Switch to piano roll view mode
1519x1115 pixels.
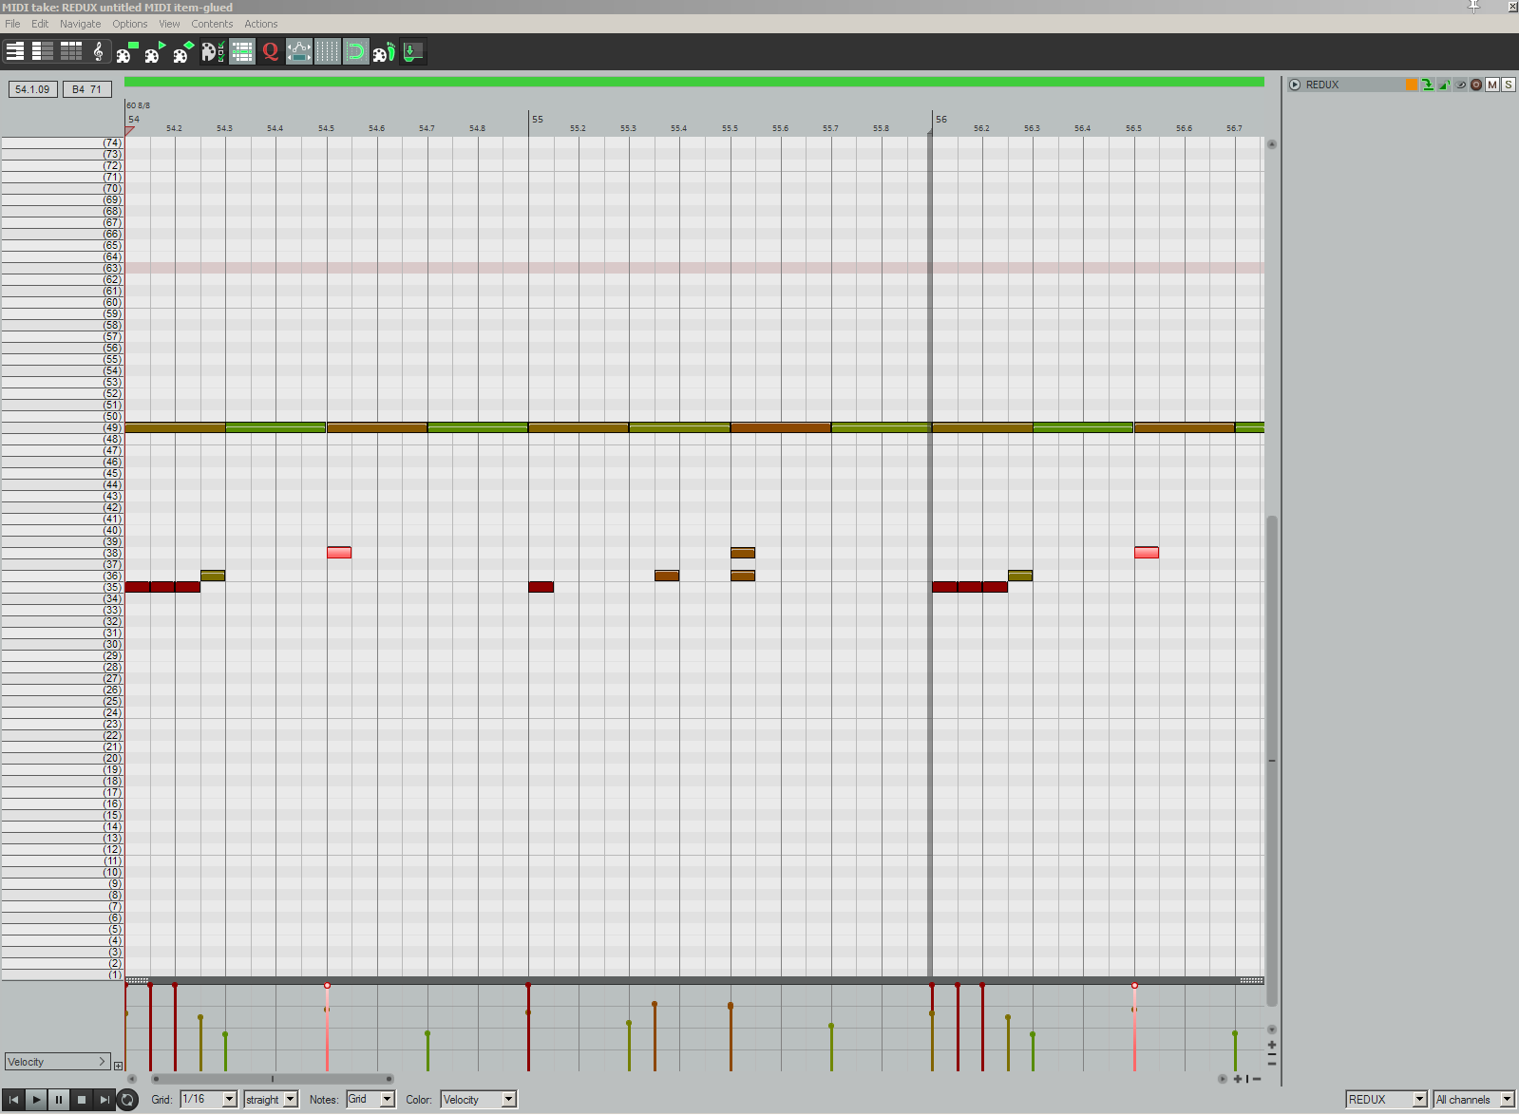click(x=15, y=51)
